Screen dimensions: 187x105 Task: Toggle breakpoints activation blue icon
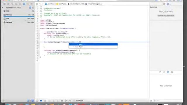(x=41, y=101)
